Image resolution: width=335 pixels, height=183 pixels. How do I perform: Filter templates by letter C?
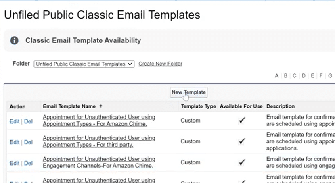[x=295, y=76]
